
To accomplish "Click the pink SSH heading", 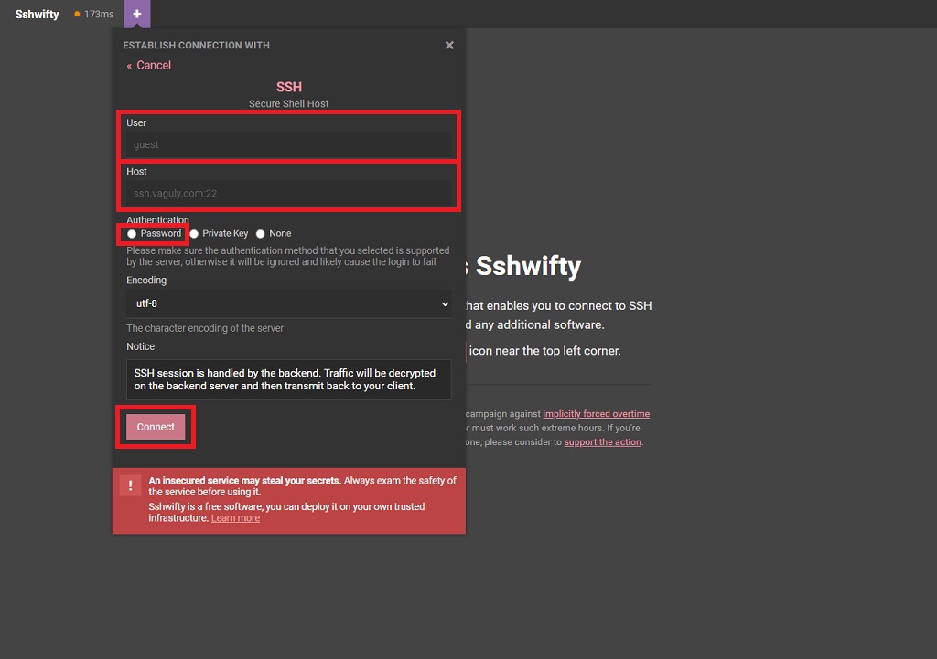I will pos(288,87).
